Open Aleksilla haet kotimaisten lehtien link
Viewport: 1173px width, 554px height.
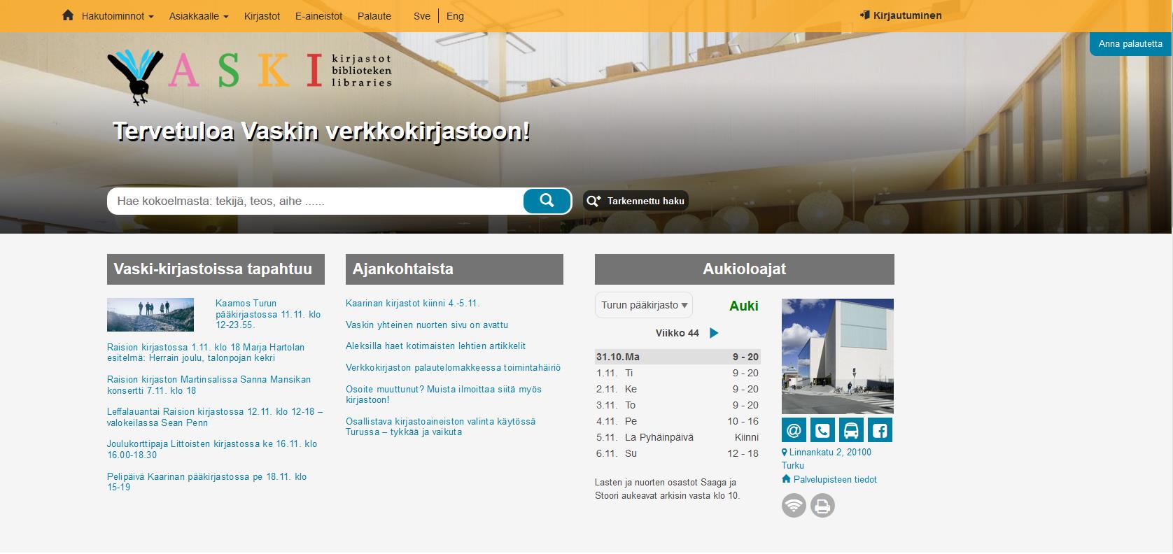point(435,346)
